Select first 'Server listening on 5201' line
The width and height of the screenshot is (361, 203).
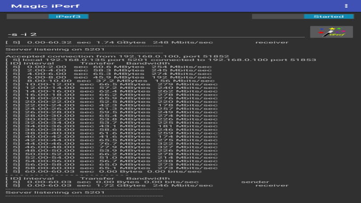(x=55, y=49)
